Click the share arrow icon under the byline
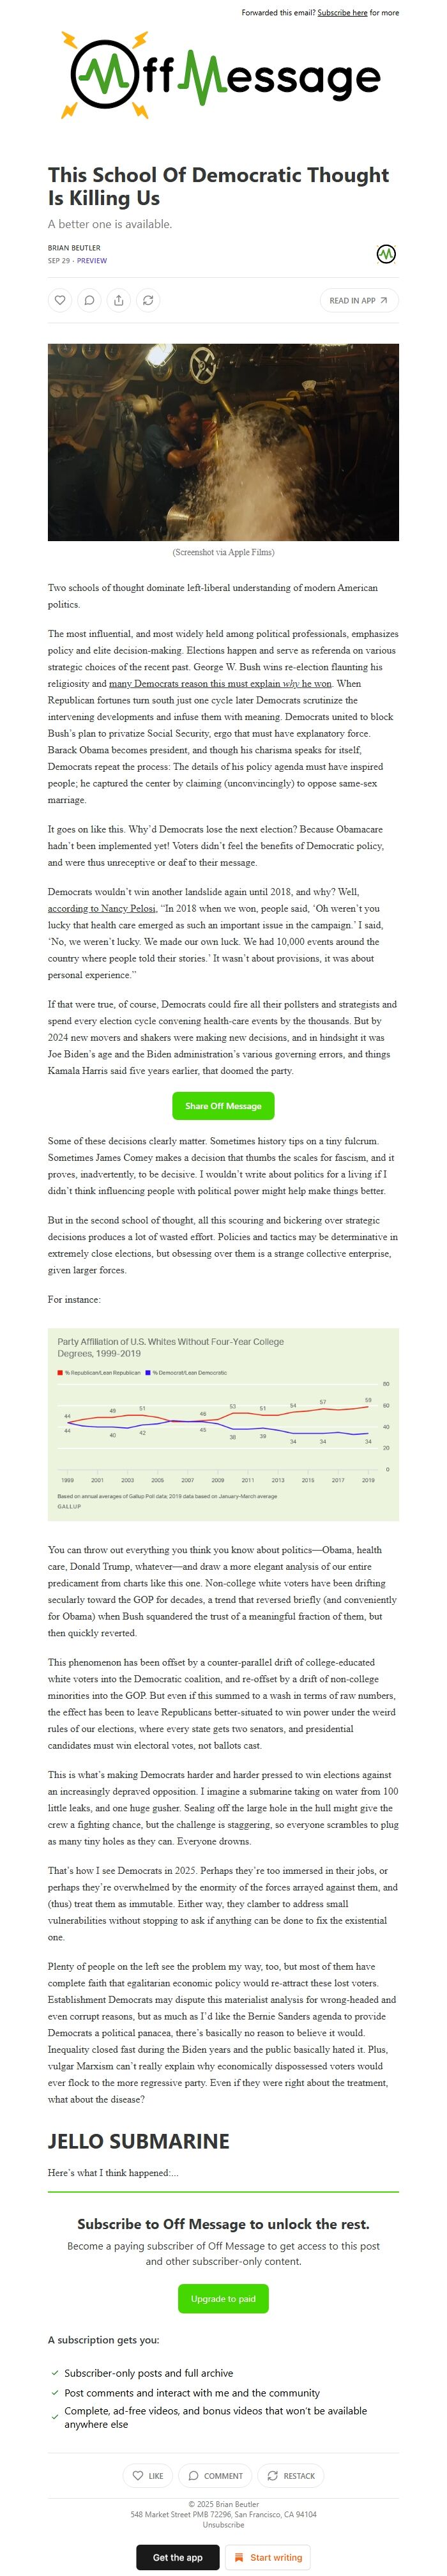The width and height of the screenshot is (447, 2576). click(118, 300)
